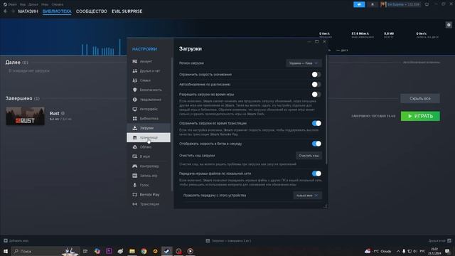Image resolution: width=455 pixels, height=256 pixels.
Task: Click weather widget in taskbar
Action: 378,251
